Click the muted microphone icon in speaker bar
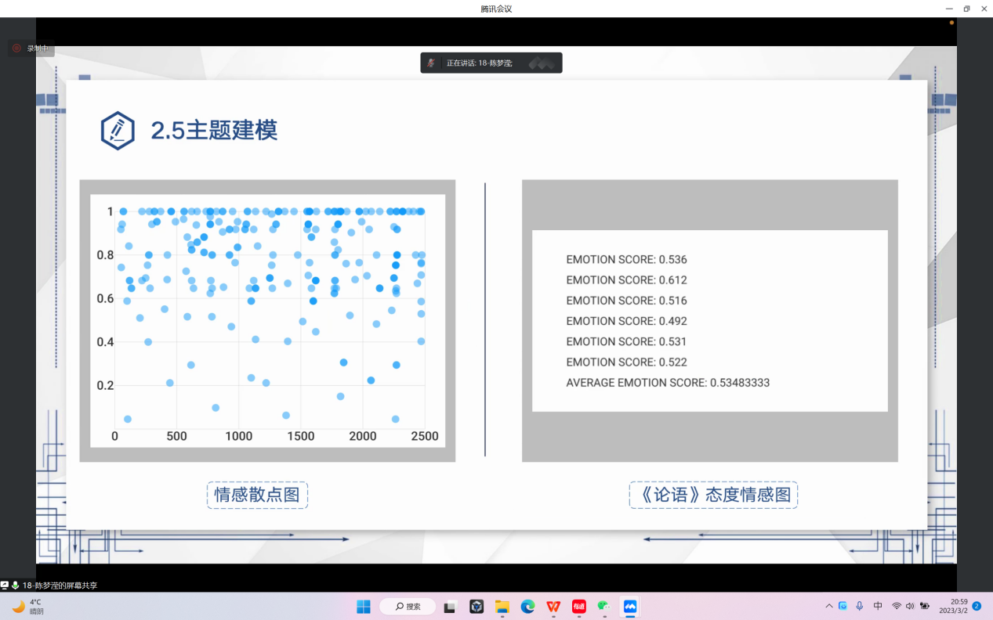 (x=431, y=63)
